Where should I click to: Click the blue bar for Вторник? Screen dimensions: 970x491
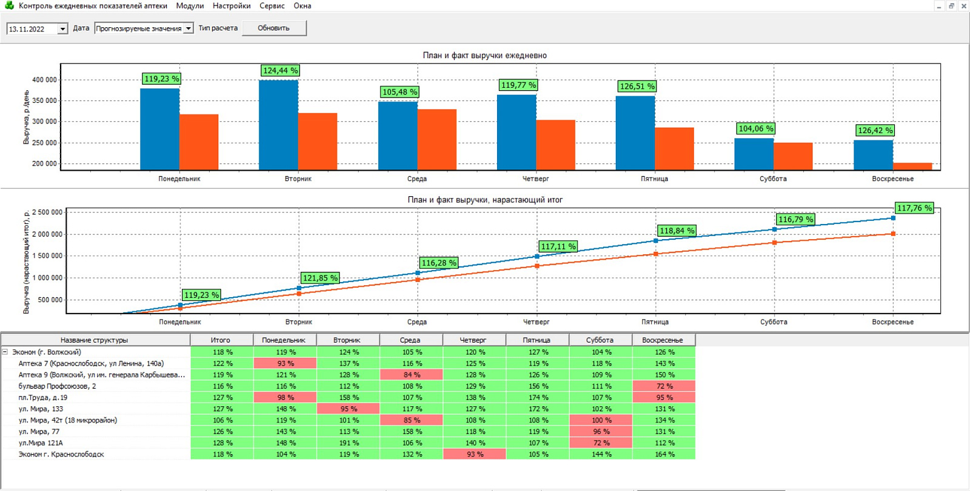pos(278,125)
